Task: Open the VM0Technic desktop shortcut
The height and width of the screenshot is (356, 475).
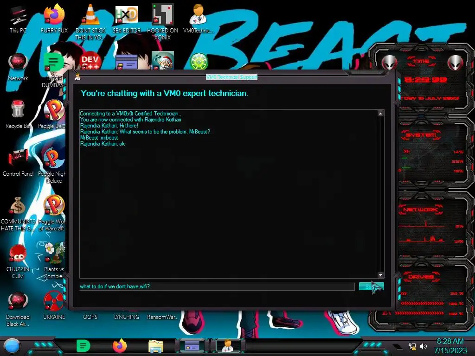Action: coord(198,19)
